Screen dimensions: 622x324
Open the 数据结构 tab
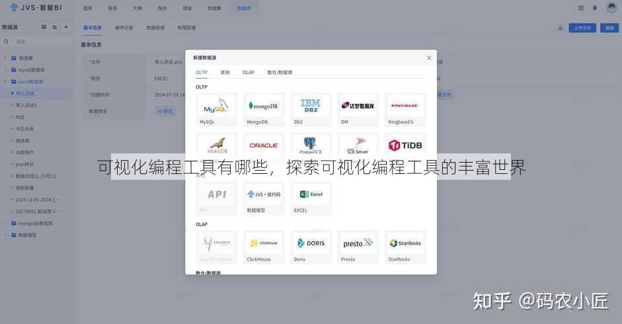click(155, 28)
